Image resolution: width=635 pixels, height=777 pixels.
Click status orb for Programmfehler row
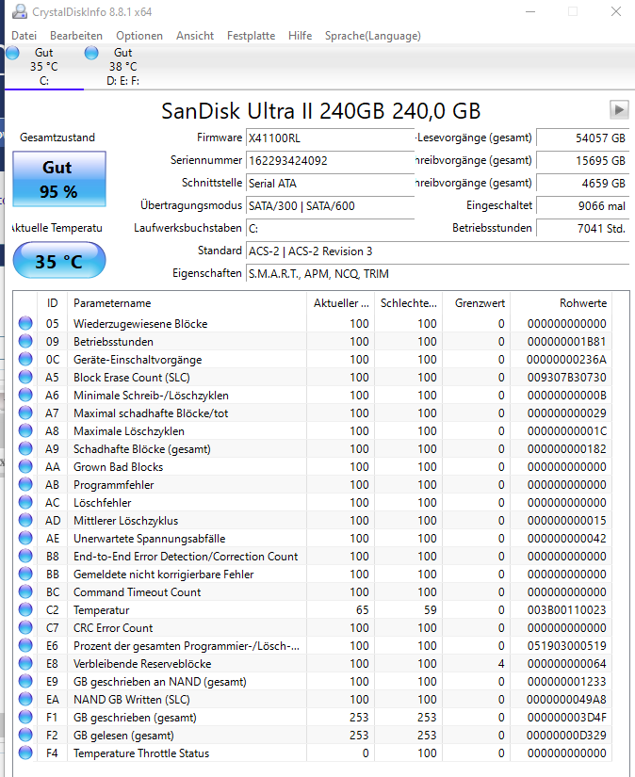click(25, 484)
